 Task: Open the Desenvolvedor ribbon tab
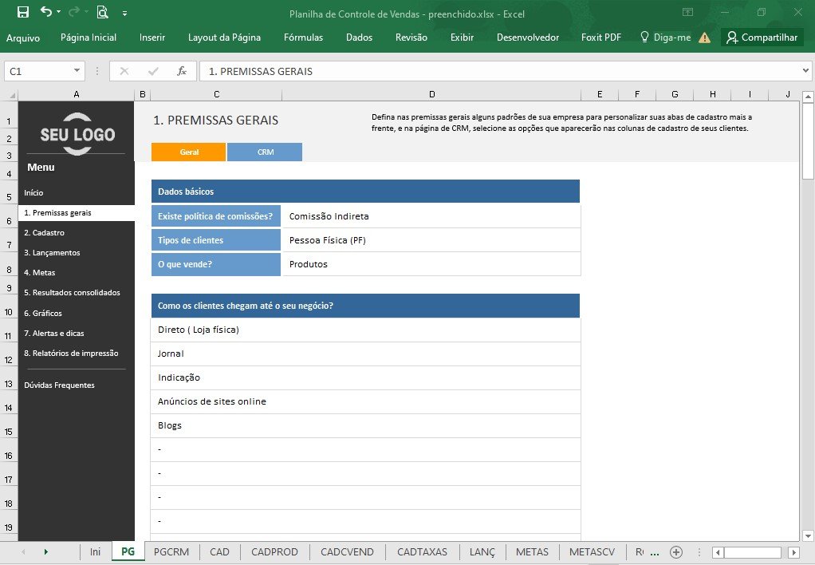click(x=528, y=38)
